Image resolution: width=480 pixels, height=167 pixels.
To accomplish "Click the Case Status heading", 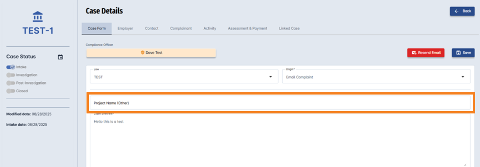I will (x=21, y=57).
